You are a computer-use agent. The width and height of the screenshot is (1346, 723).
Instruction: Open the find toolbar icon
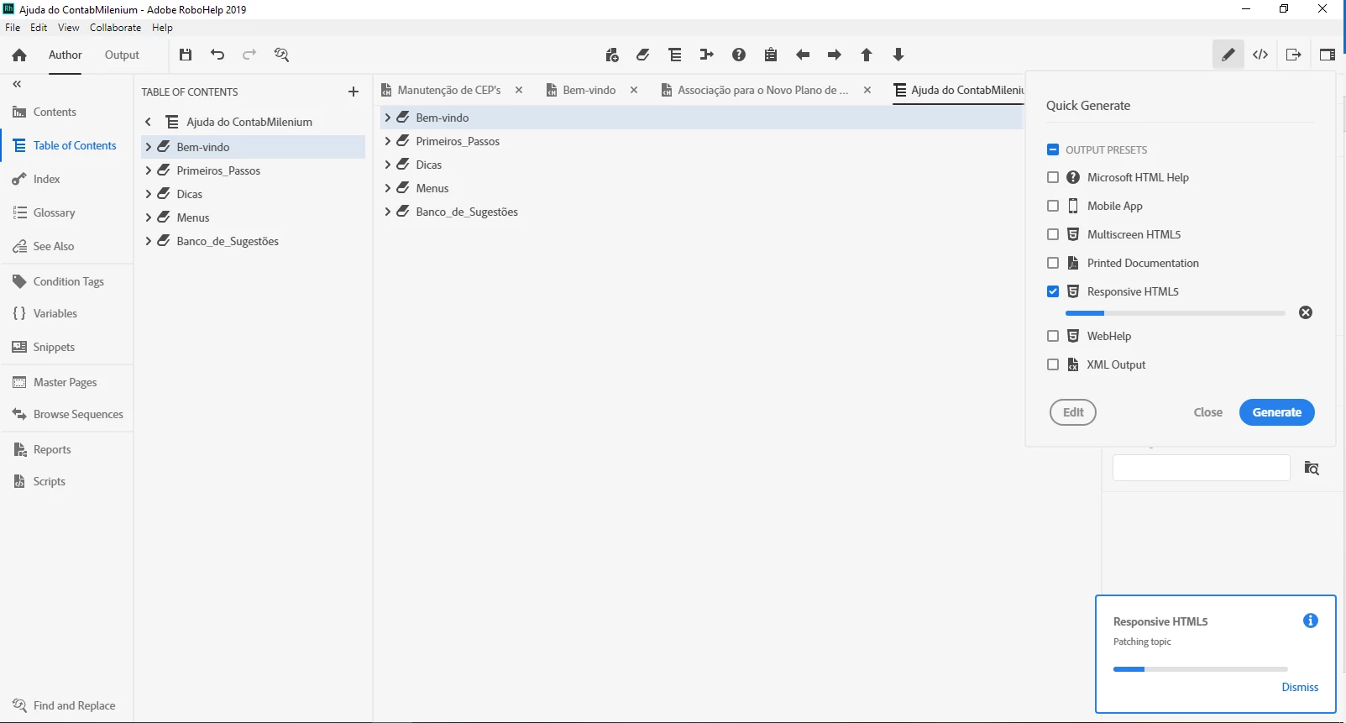click(x=282, y=55)
